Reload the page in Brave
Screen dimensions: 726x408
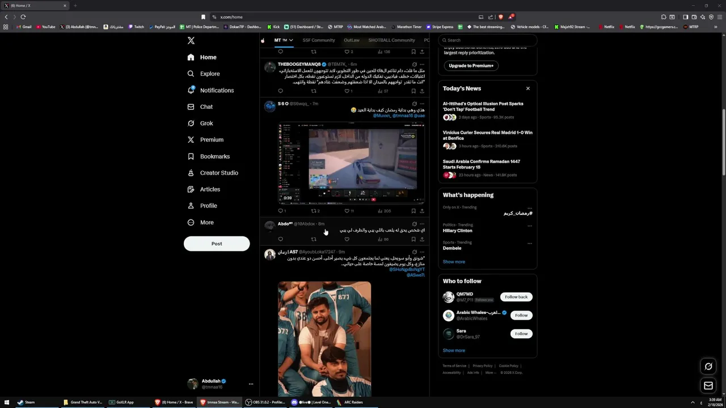pos(23,17)
